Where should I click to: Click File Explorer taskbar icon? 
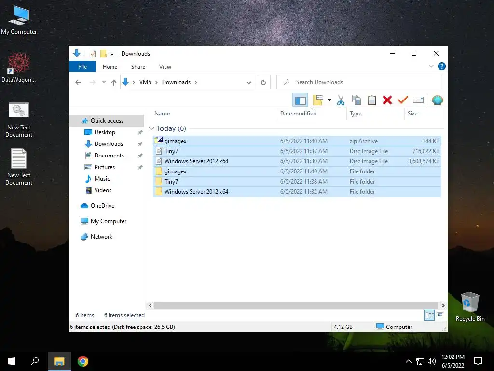coord(59,361)
